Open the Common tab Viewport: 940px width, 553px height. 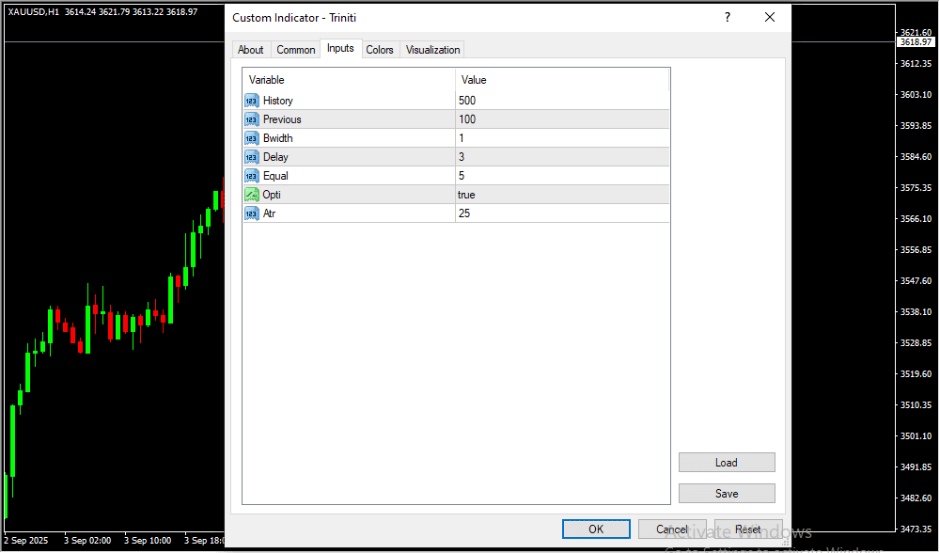[296, 50]
